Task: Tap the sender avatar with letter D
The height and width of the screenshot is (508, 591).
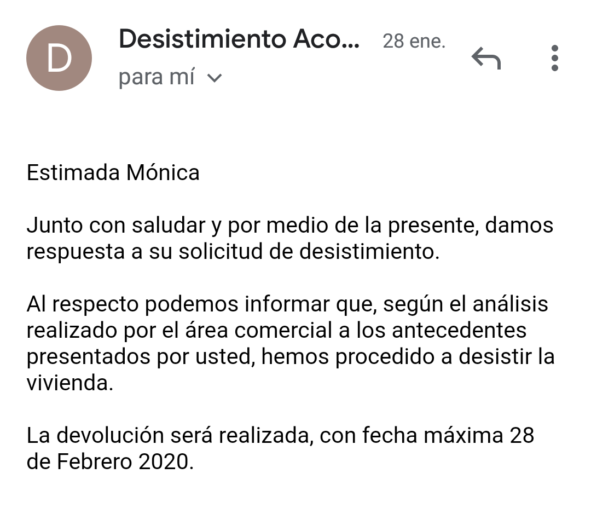Action: [x=59, y=58]
